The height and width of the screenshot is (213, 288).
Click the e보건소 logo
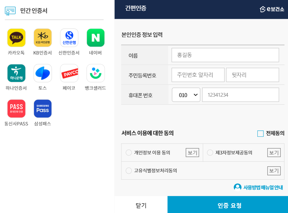[272, 9]
